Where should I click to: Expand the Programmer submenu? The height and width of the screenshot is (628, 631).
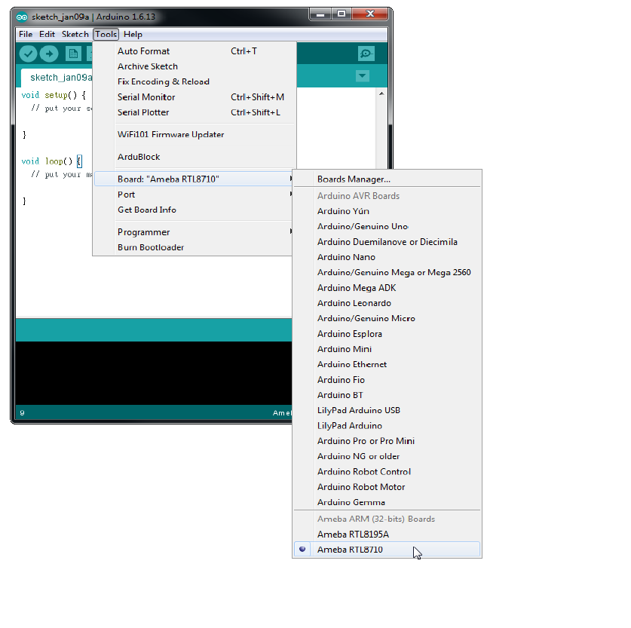pos(194,232)
